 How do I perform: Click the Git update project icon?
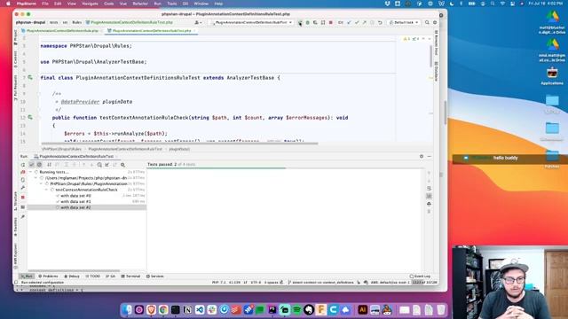(349, 22)
